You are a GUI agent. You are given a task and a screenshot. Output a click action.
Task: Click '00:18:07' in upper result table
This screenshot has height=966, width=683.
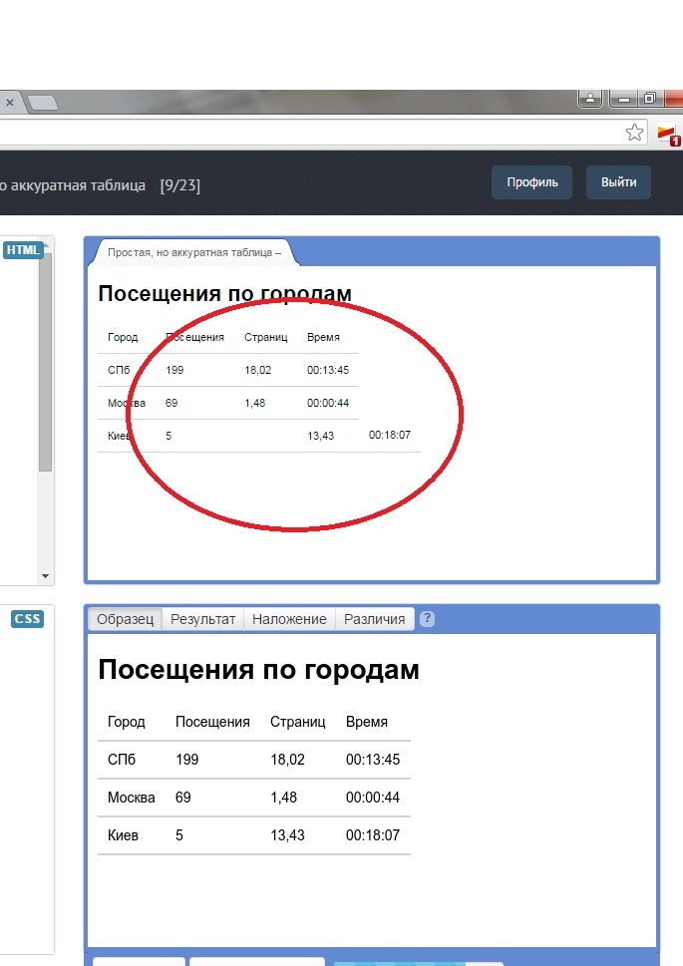coord(390,435)
